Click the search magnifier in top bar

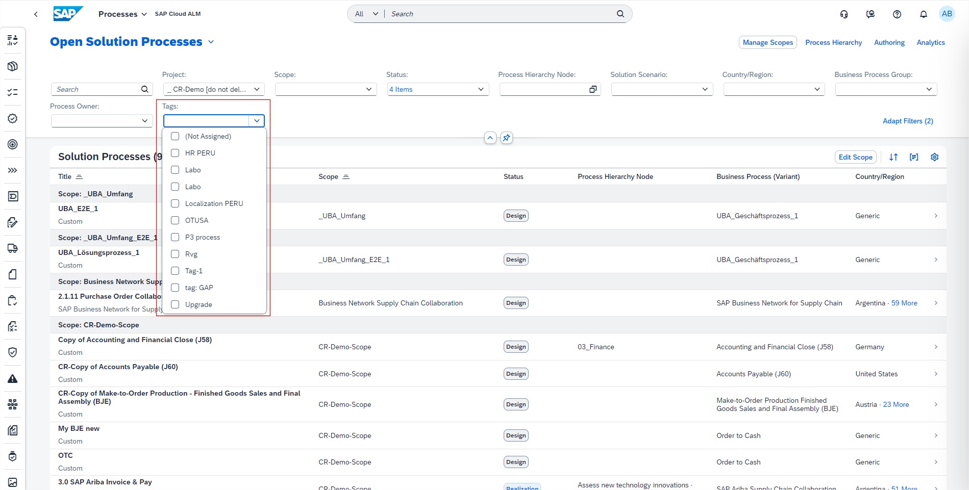click(620, 14)
